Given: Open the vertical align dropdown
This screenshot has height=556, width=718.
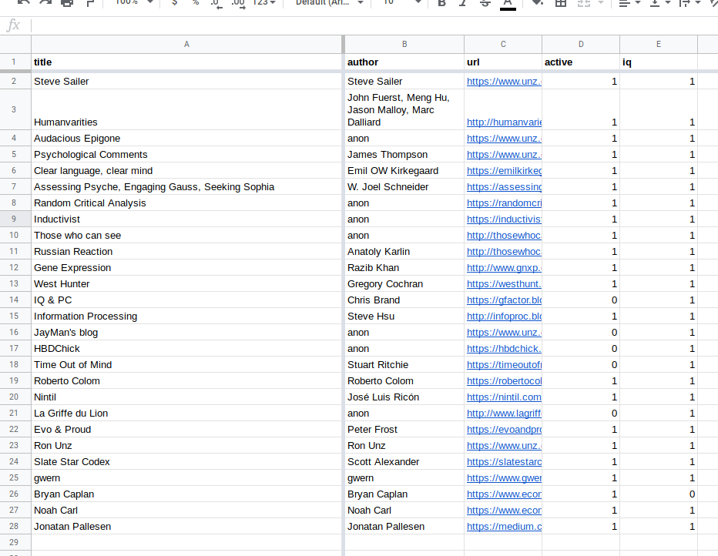Looking at the screenshot, I should pyautogui.click(x=660, y=3).
